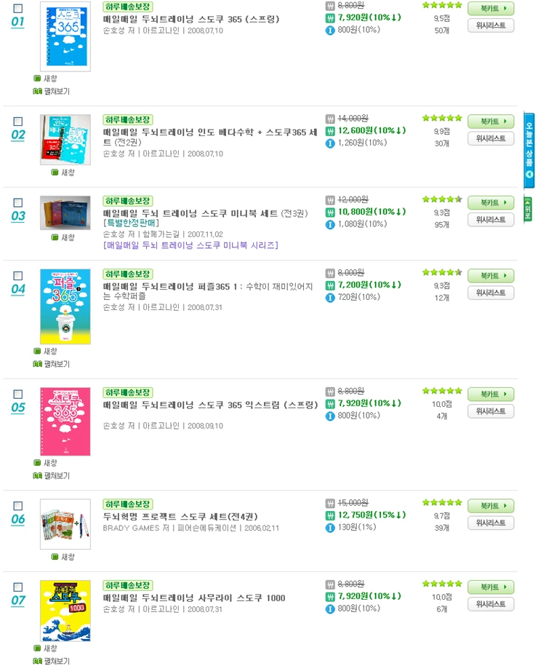Click 새창 icon beneath book 06 set

(x=55, y=557)
